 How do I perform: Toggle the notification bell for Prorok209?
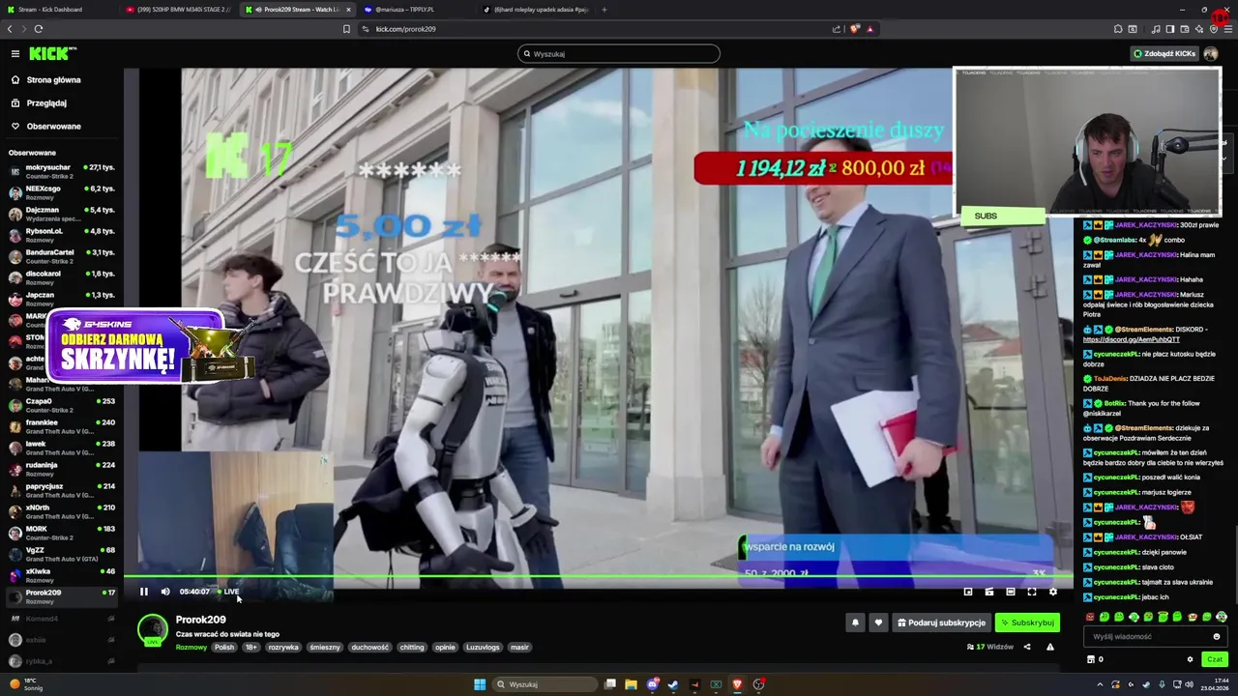pos(855,623)
